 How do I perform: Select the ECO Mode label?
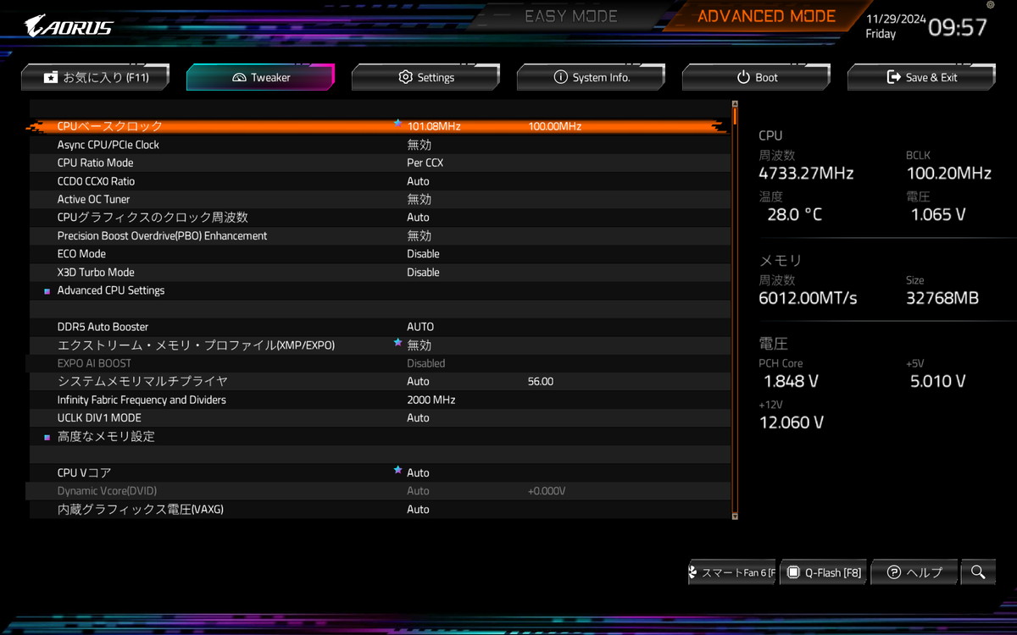(x=81, y=254)
